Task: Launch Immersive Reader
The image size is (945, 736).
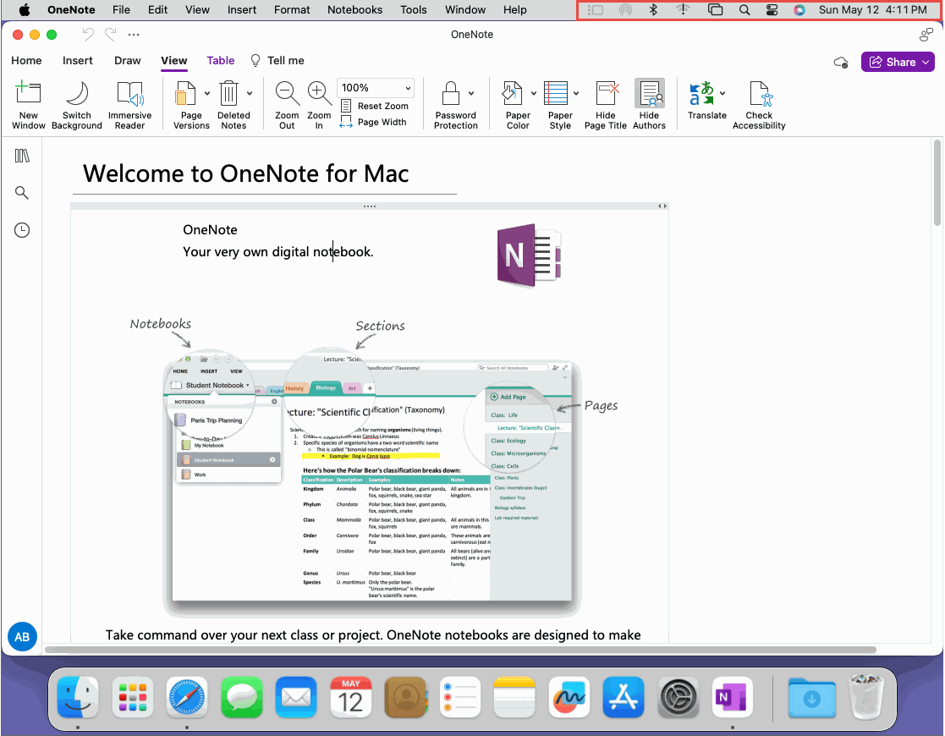Action: (x=129, y=105)
